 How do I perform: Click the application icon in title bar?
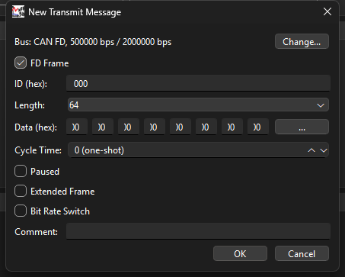point(18,11)
